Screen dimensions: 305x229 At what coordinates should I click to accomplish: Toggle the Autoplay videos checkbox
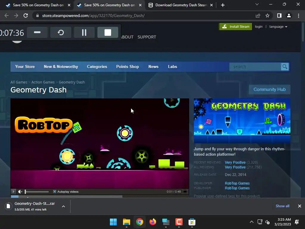(55, 192)
